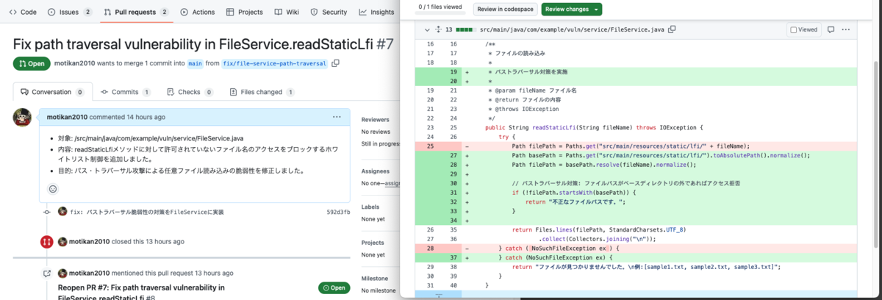Click motikan2010 avatar beside the fix: commit
The width and height of the screenshot is (882, 300).
(x=62, y=212)
